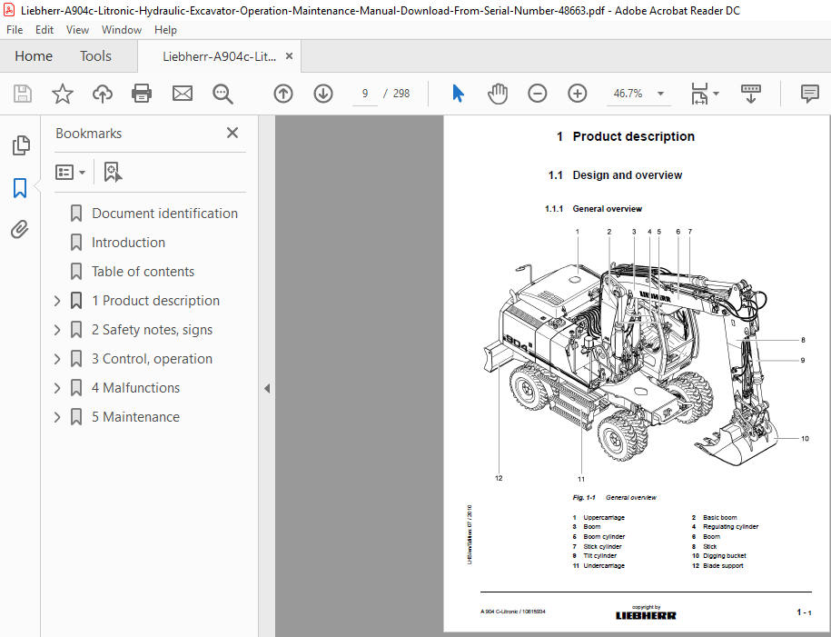Open bookmarks options dropdown
Image resolution: width=831 pixels, height=637 pixels.
point(70,173)
